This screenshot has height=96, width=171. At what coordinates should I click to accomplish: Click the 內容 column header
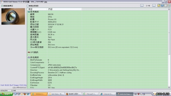coord(64,9)
